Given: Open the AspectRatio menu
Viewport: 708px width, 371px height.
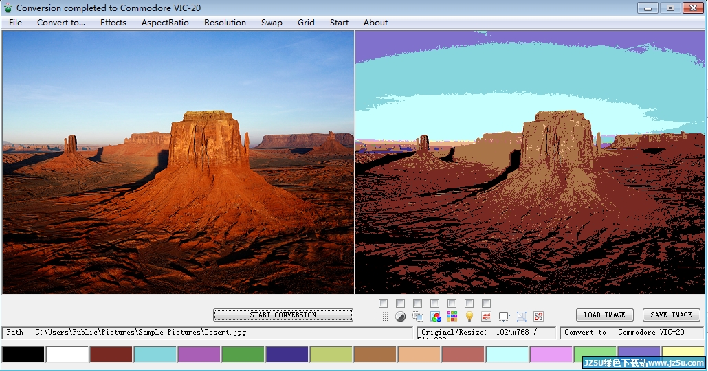Looking at the screenshot, I should pos(165,23).
